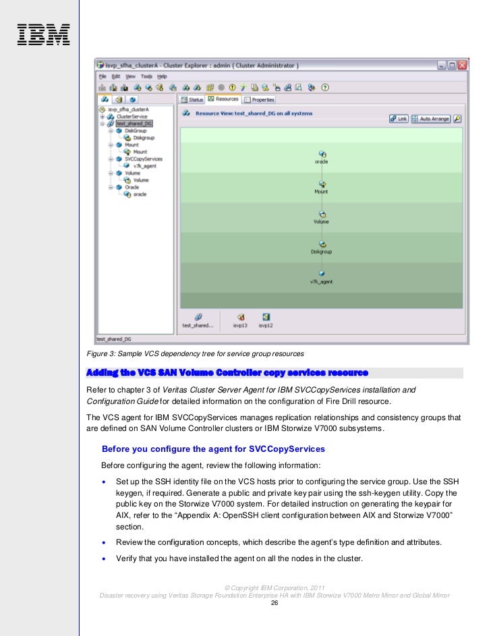
Task: Open the Help question mark toolbar icon
Action: [x=325, y=87]
